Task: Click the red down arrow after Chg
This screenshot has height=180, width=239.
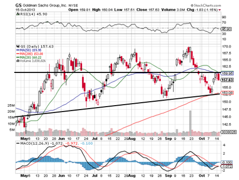Action: click(x=220, y=10)
